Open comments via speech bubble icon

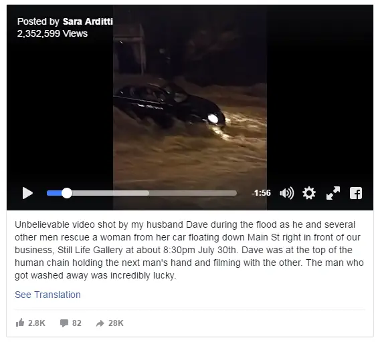[64, 323]
